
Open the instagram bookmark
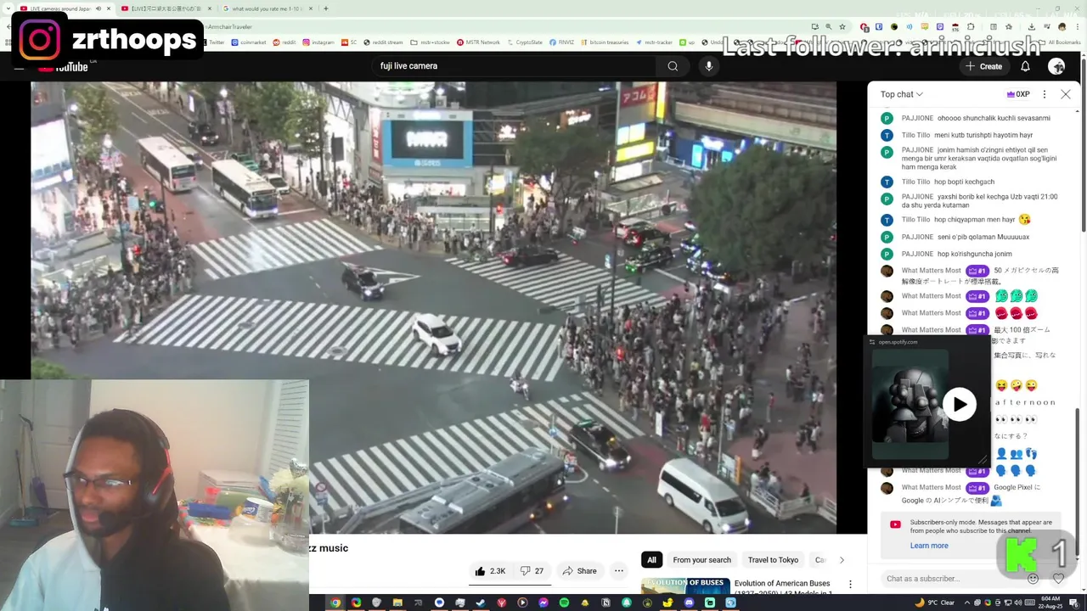click(318, 42)
